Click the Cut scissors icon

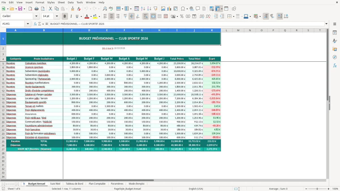click(50, 9)
